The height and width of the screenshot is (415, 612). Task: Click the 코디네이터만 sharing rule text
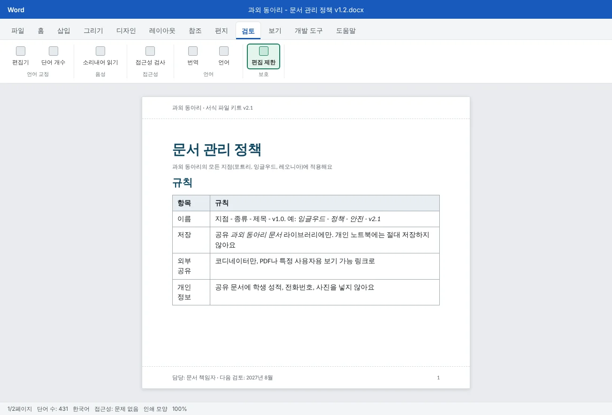[x=295, y=261]
